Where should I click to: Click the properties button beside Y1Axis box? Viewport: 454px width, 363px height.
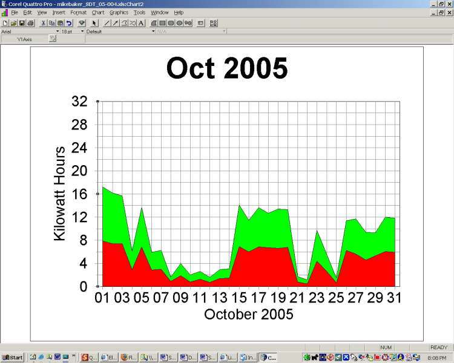[53, 39]
